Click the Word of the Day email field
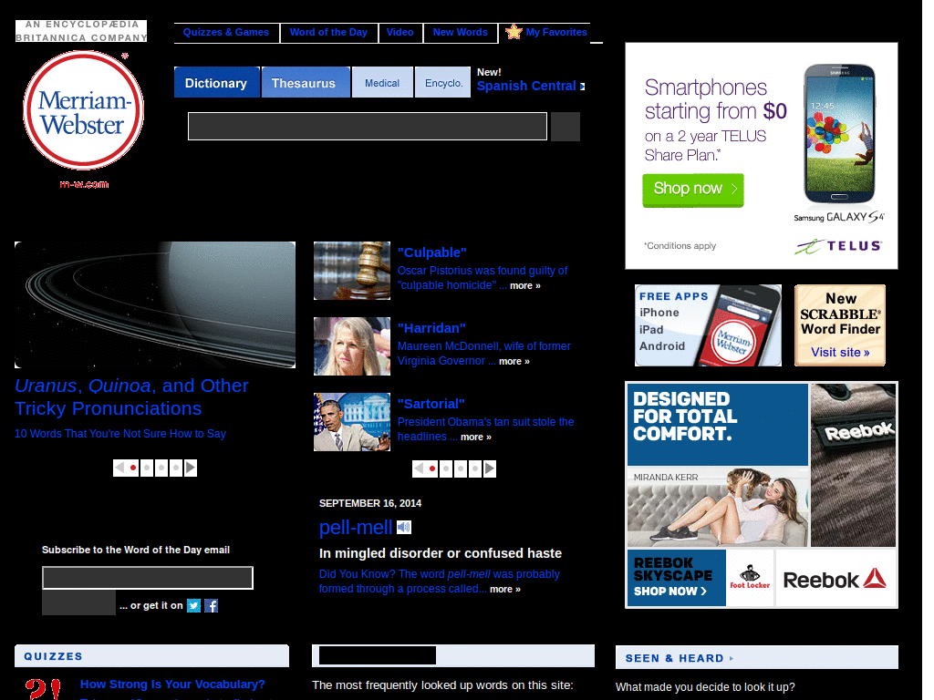This screenshot has width=934, height=700. coord(148,577)
